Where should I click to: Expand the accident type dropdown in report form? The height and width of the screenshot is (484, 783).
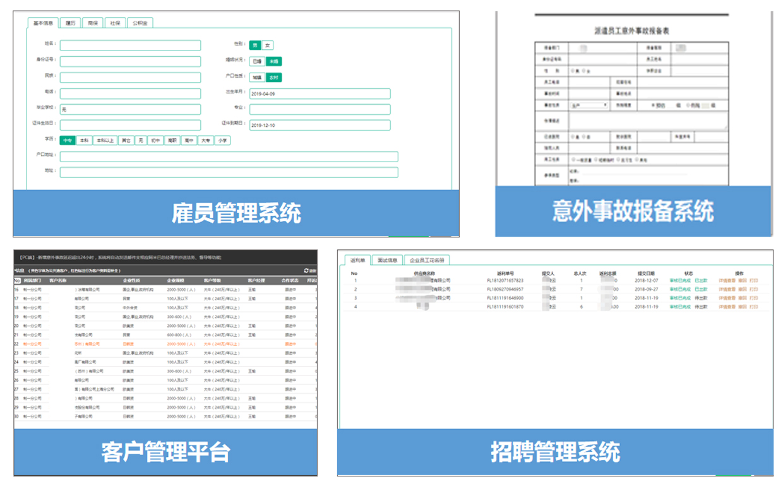pos(589,105)
